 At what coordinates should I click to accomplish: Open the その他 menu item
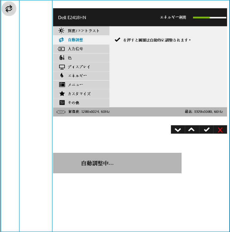(81, 103)
